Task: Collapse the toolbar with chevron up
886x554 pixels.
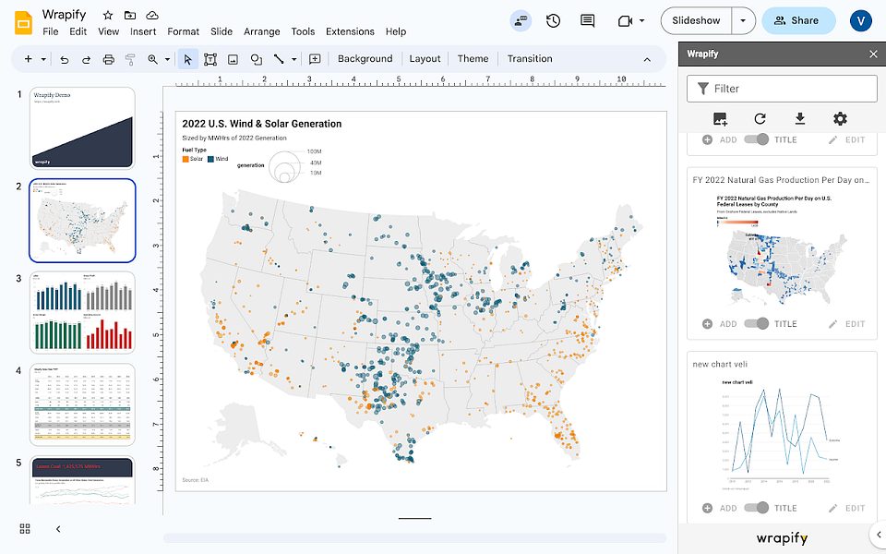Action: (647, 59)
